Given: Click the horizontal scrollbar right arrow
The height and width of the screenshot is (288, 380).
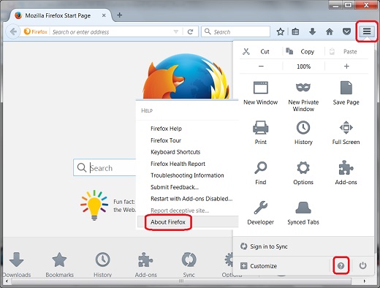Looking at the screenshot, I should coord(364,281).
